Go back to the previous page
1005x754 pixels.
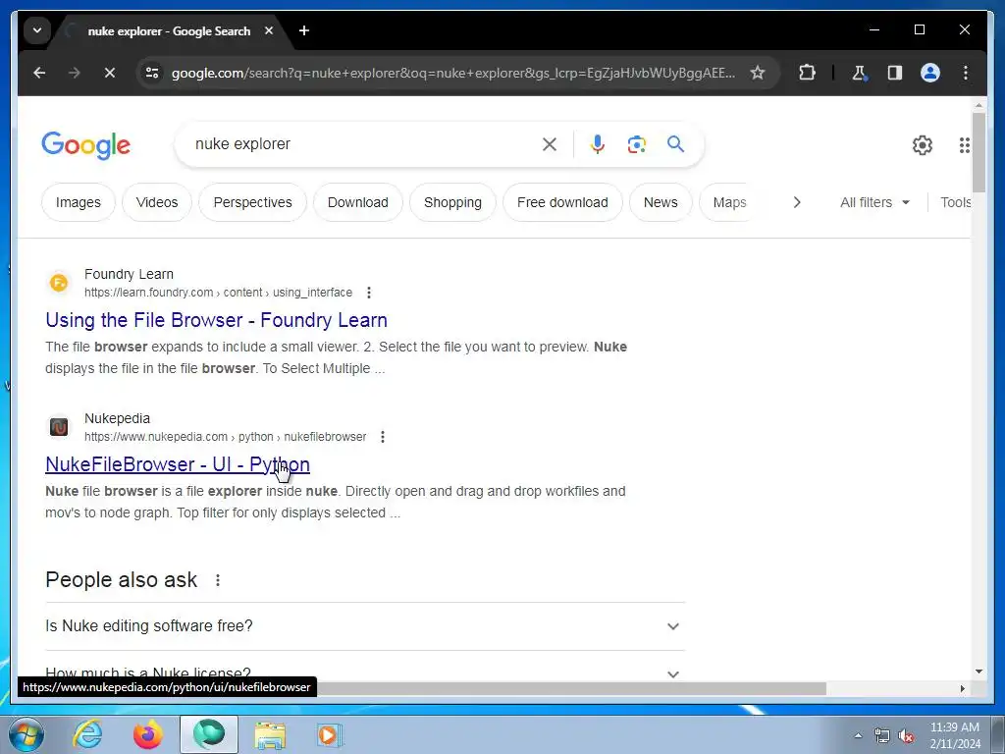pos(39,73)
